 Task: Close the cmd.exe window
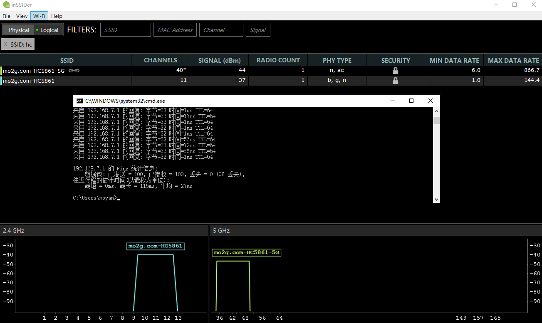(x=431, y=101)
